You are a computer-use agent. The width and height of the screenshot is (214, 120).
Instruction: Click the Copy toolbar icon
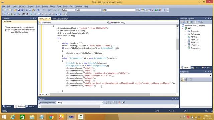[30, 10]
